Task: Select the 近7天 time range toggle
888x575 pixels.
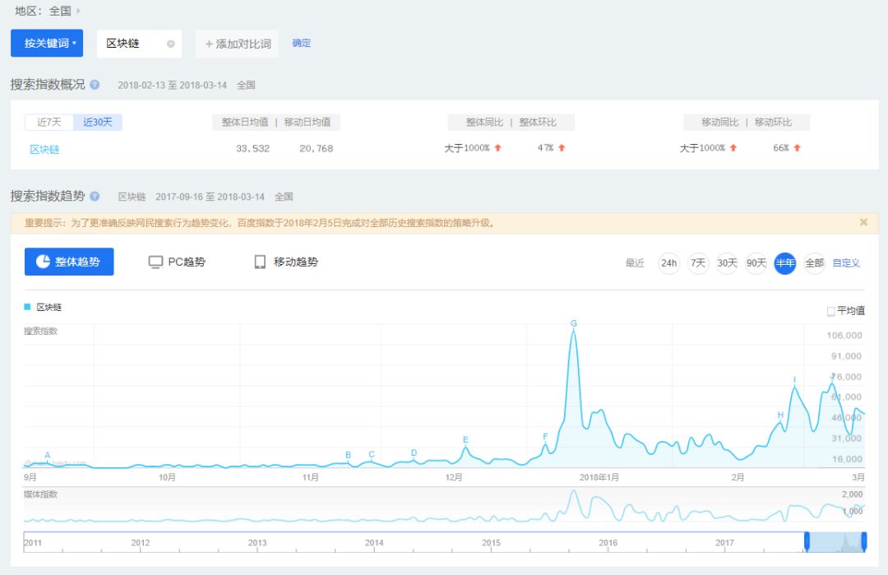Action: pos(49,122)
